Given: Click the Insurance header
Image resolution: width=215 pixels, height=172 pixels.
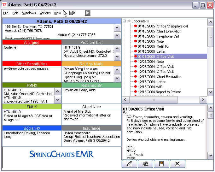Looking at the screenshot, I should 91,128.
